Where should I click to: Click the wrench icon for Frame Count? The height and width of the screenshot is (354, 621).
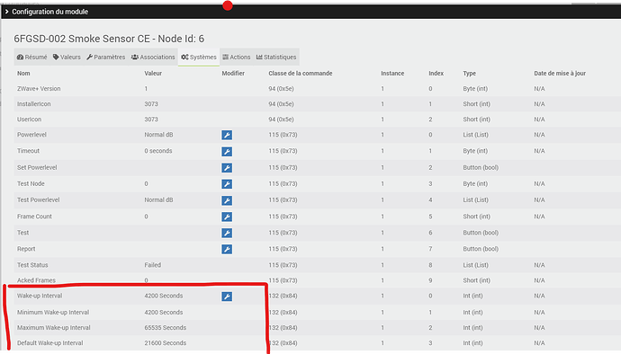click(227, 217)
